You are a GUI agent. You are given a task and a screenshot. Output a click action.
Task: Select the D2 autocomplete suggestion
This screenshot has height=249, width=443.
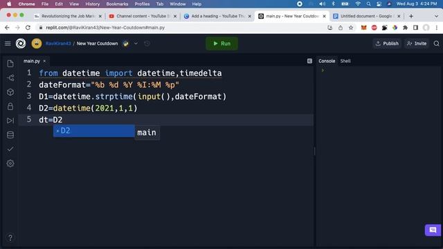tap(94, 131)
